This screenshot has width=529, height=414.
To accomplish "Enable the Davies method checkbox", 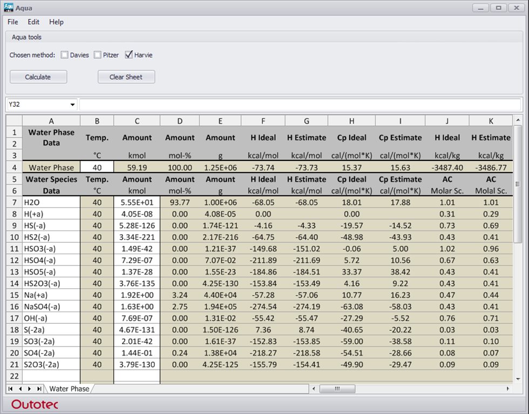I will click(65, 55).
